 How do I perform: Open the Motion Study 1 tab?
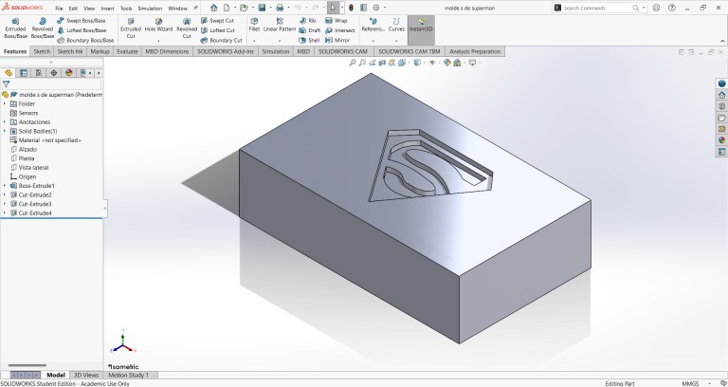129,375
